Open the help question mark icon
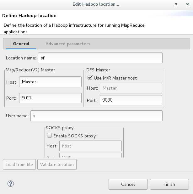This screenshot has height=194, width=193. point(11,184)
